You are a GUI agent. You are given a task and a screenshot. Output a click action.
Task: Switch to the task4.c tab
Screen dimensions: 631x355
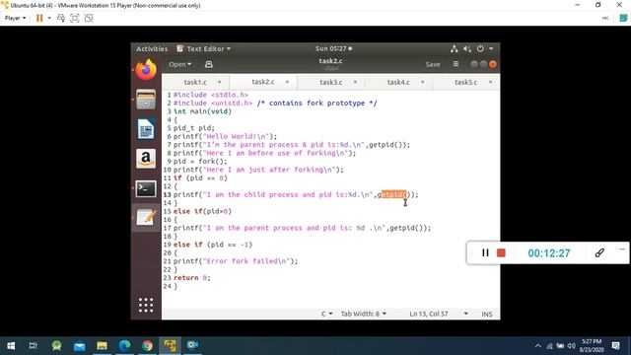398,82
